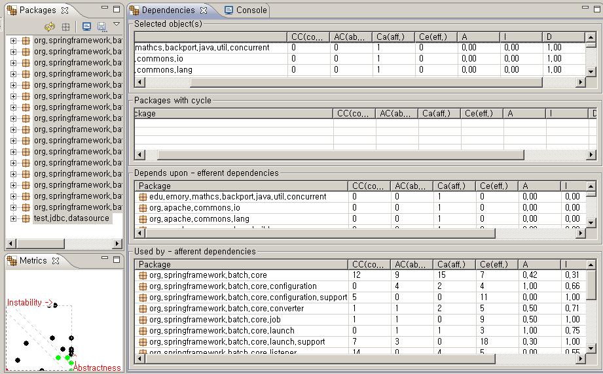Click the Packages tree horizontal scrollbar thumb
The width and height of the screenshot is (603, 374).
point(41,243)
